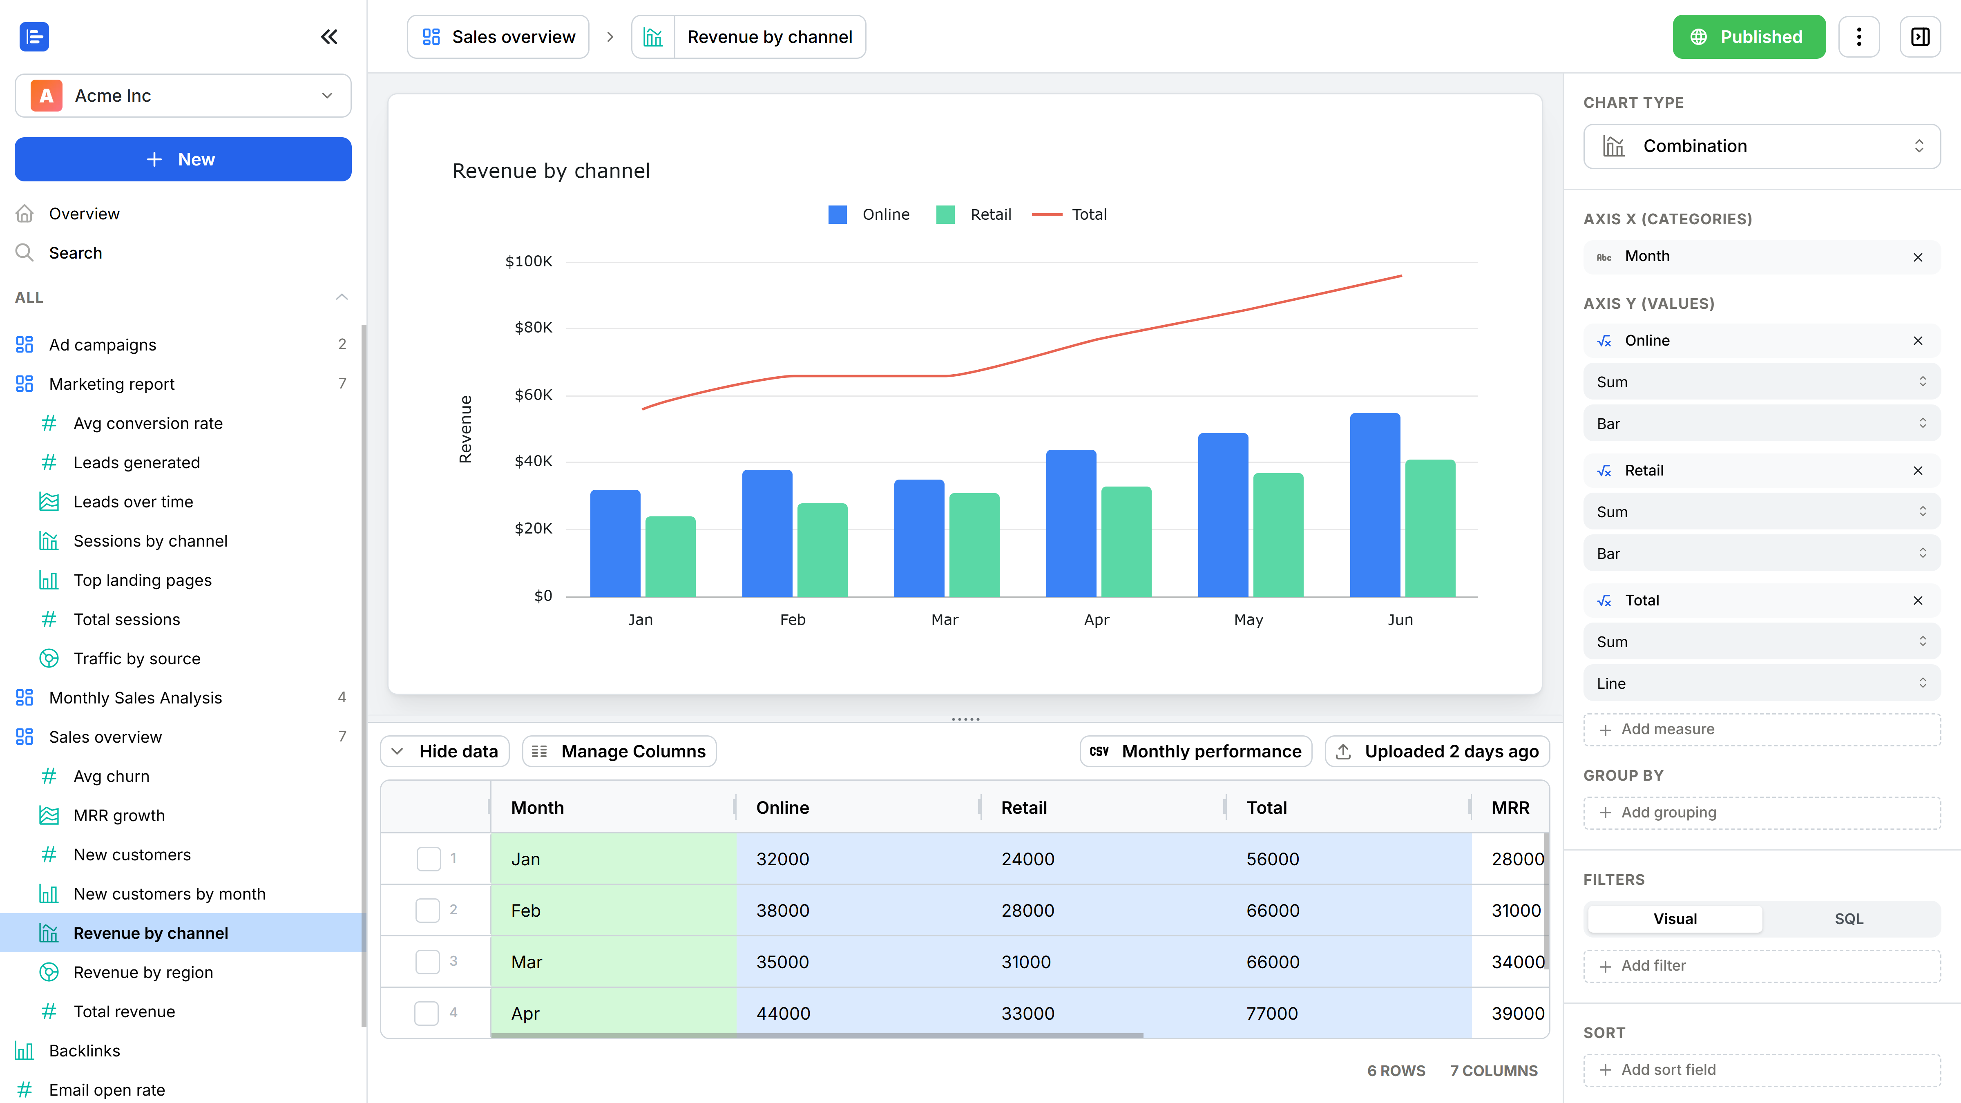The width and height of the screenshot is (1961, 1103).
Task: Open Ad campaigns dashboard
Action: point(183,345)
